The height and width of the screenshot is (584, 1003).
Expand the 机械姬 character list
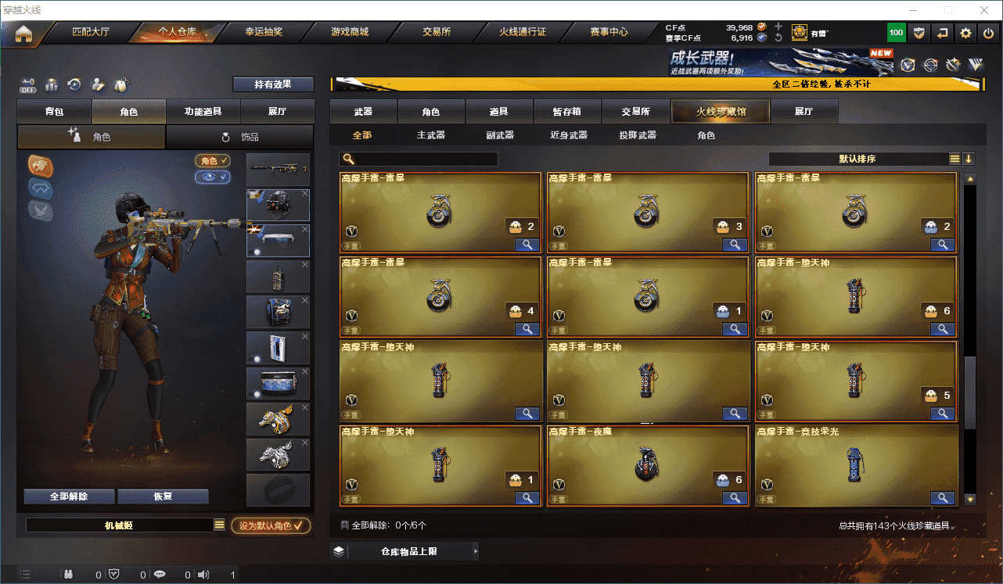(220, 525)
